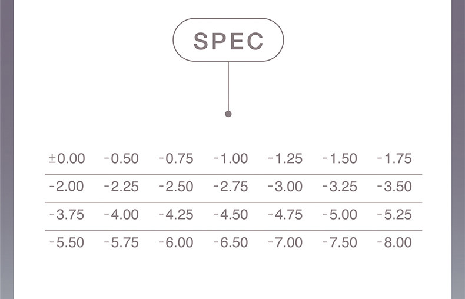Click the -4.25 power value

coord(176,215)
